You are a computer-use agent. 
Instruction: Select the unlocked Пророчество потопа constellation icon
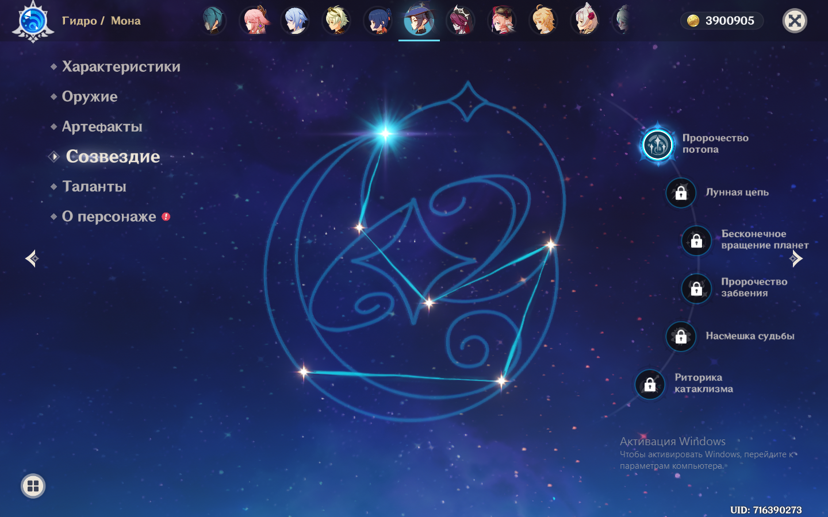(x=657, y=144)
